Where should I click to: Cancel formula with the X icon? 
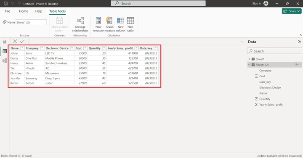coord(15,41)
